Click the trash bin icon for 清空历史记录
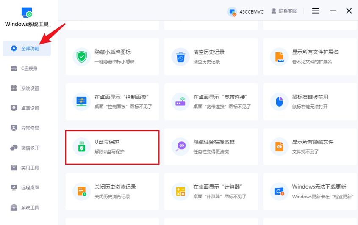 click(180, 57)
